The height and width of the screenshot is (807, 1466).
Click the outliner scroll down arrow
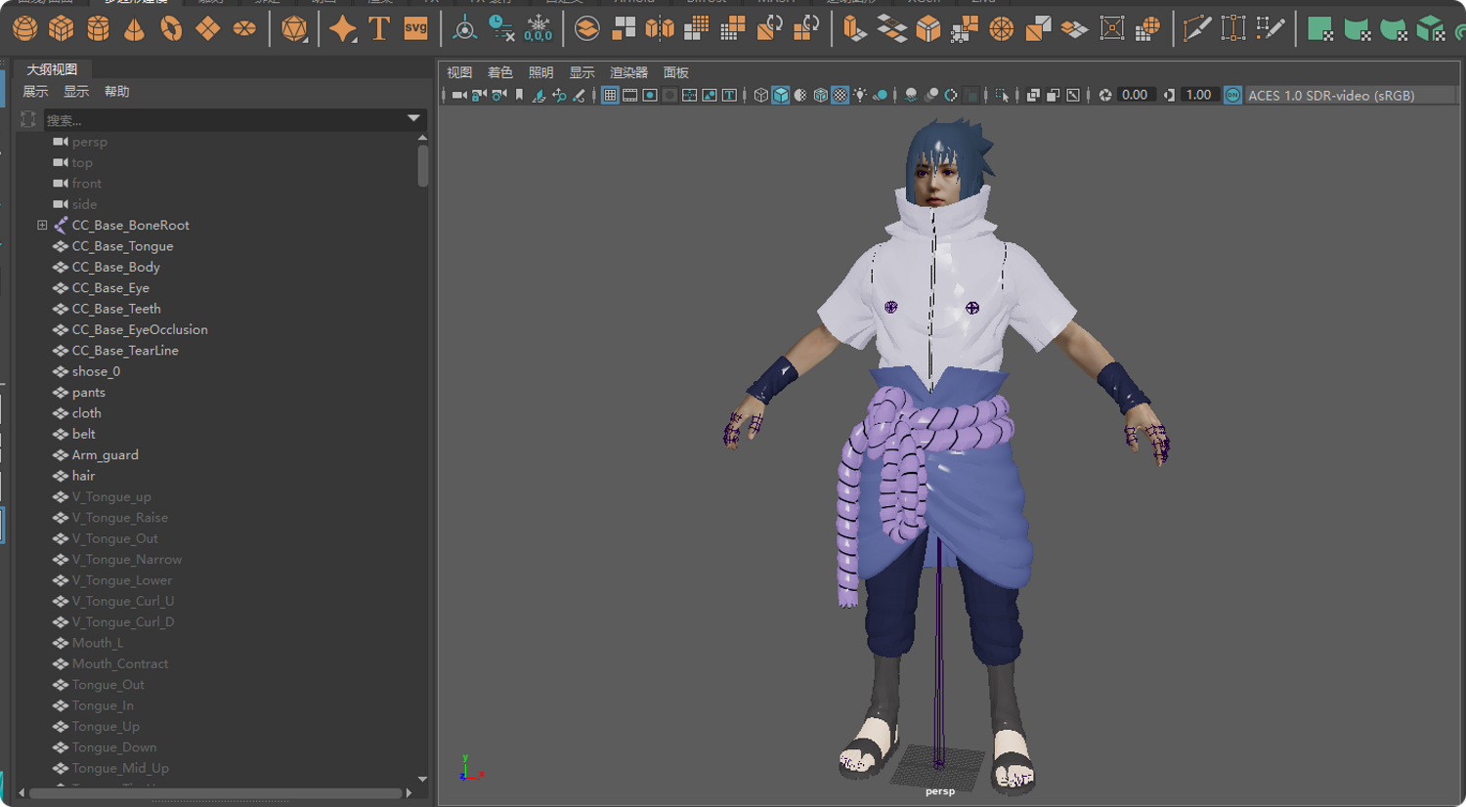point(423,780)
